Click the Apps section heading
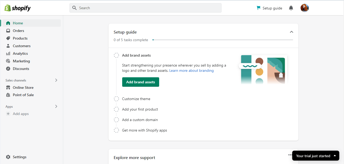The height and width of the screenshot is (164, 344). point(9,107)
